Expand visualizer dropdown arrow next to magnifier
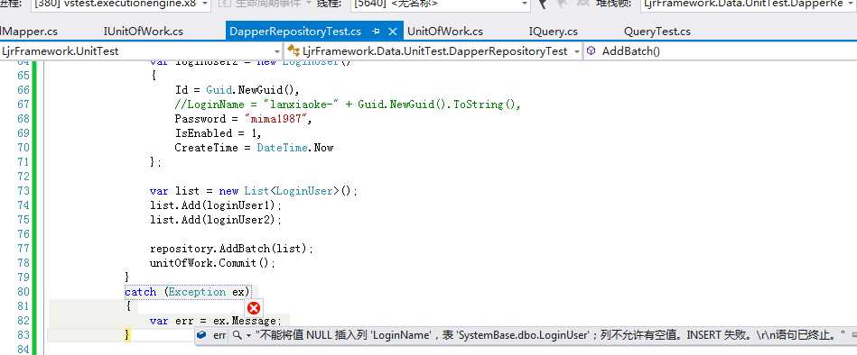 pyautogui.click(x=248, y=335)
